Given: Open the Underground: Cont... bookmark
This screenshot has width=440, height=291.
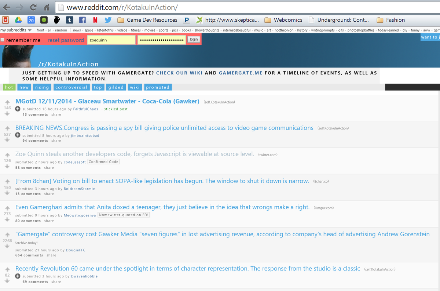Looking at the screenshot, I should tap(339, 20).
